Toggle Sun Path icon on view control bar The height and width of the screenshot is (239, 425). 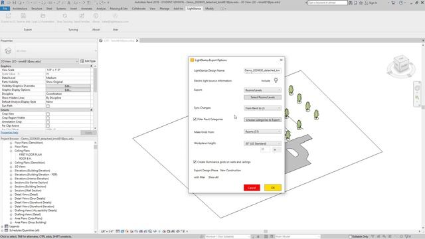[127, 232]
